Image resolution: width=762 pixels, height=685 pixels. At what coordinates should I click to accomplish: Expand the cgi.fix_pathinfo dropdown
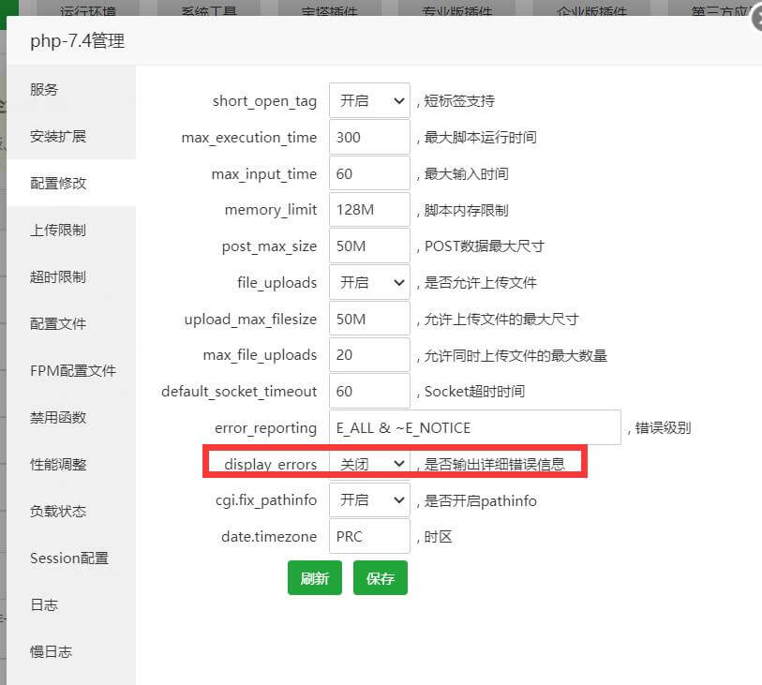coord(369,500)
